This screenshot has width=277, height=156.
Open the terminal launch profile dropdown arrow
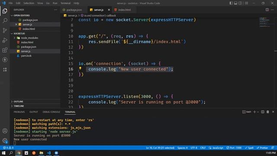[x=258, y=112]
